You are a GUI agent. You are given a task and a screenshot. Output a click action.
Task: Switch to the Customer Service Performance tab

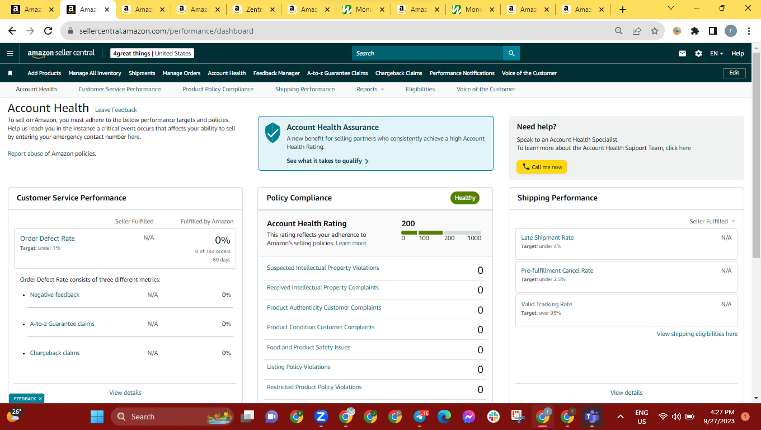120,89
